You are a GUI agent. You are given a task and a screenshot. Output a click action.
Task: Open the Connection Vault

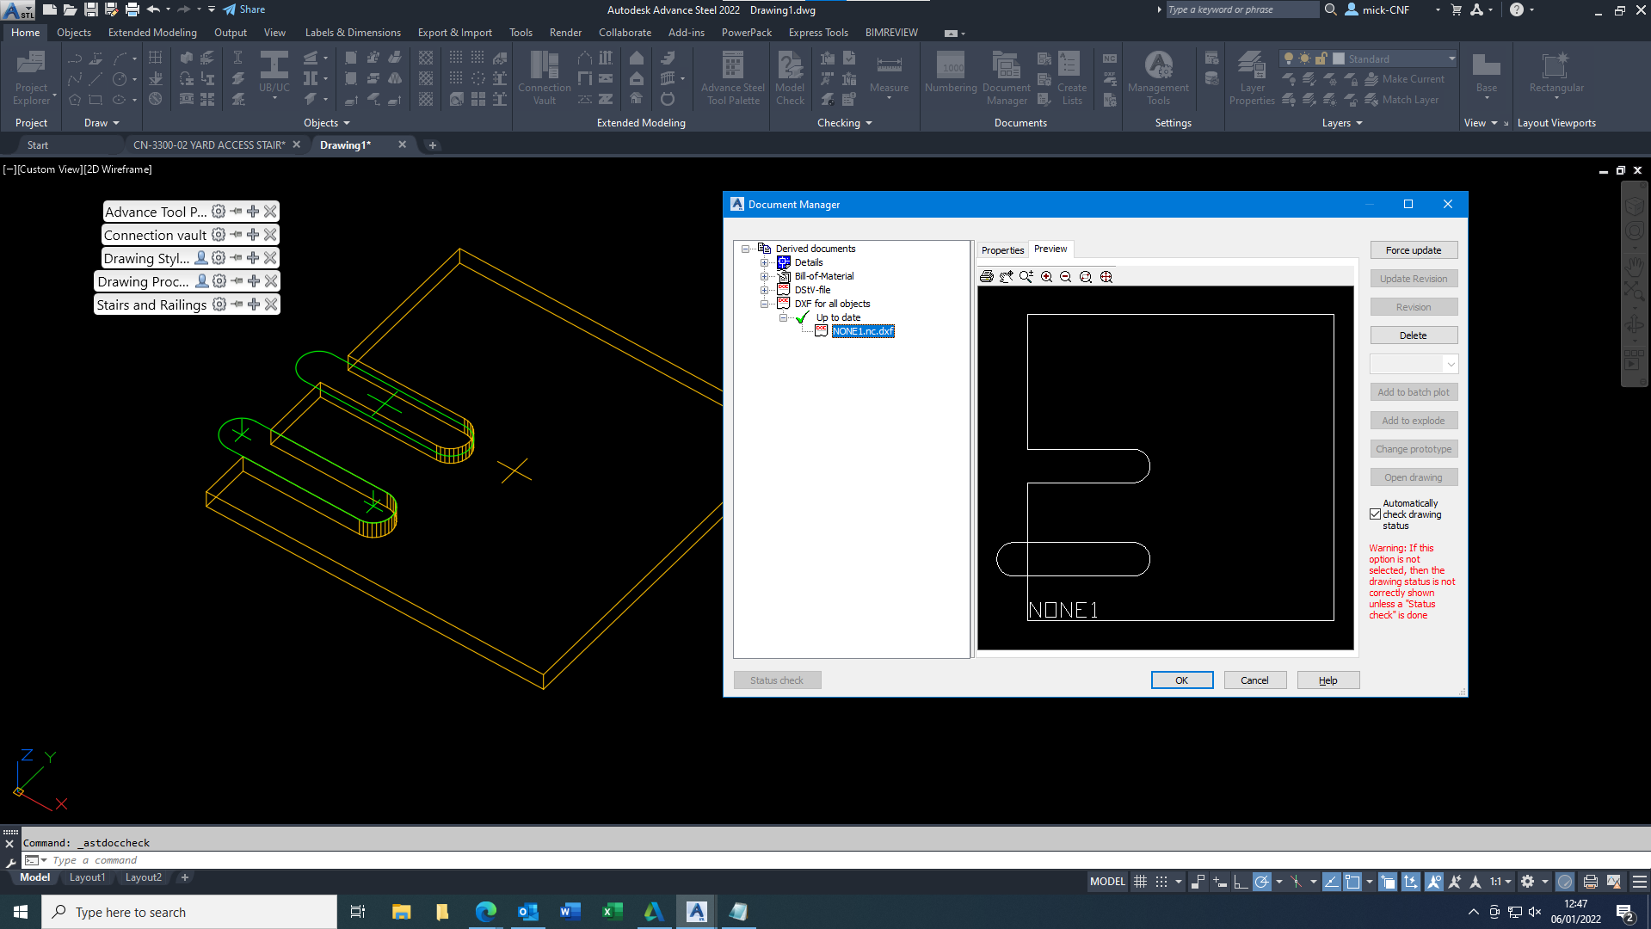click(544, 77)
